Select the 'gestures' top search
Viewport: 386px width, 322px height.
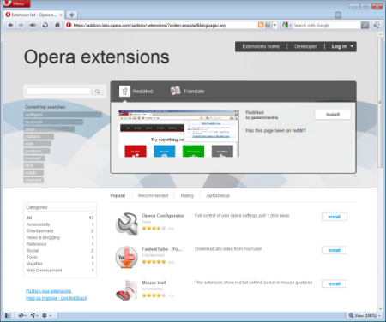pos(37,151)
